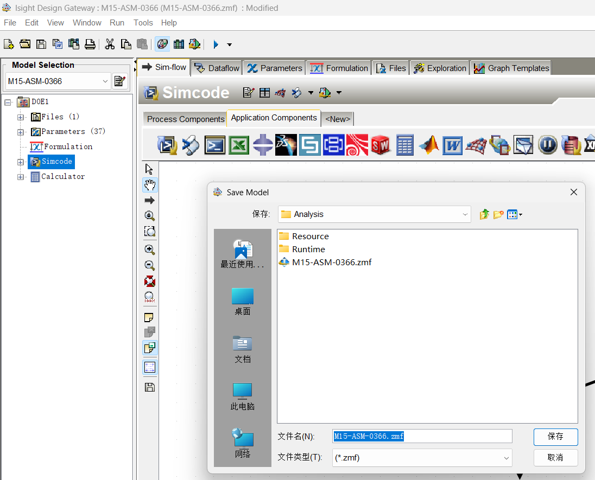Select the Word component icon

pyautogui.click(x=452, y=145)
